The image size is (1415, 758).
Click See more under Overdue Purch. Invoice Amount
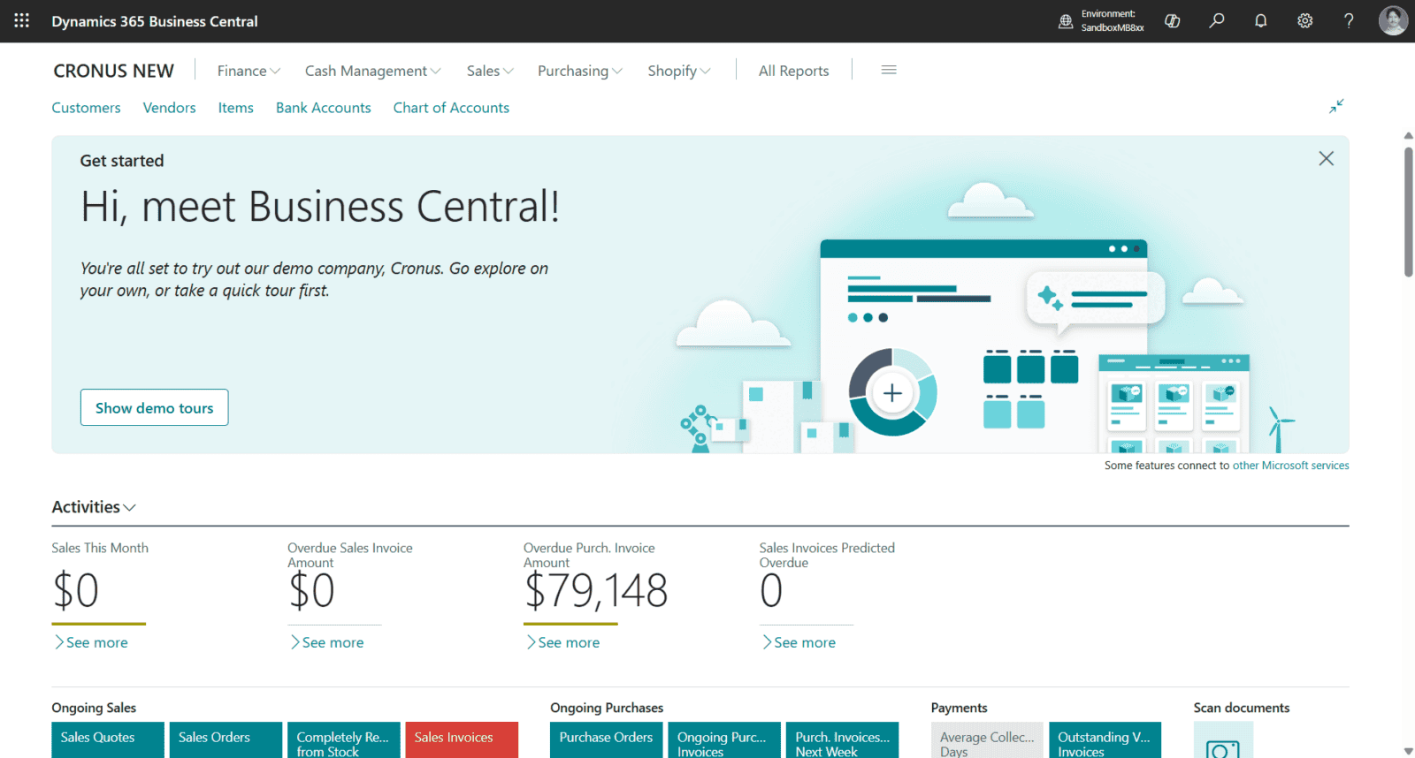(563, 642)
